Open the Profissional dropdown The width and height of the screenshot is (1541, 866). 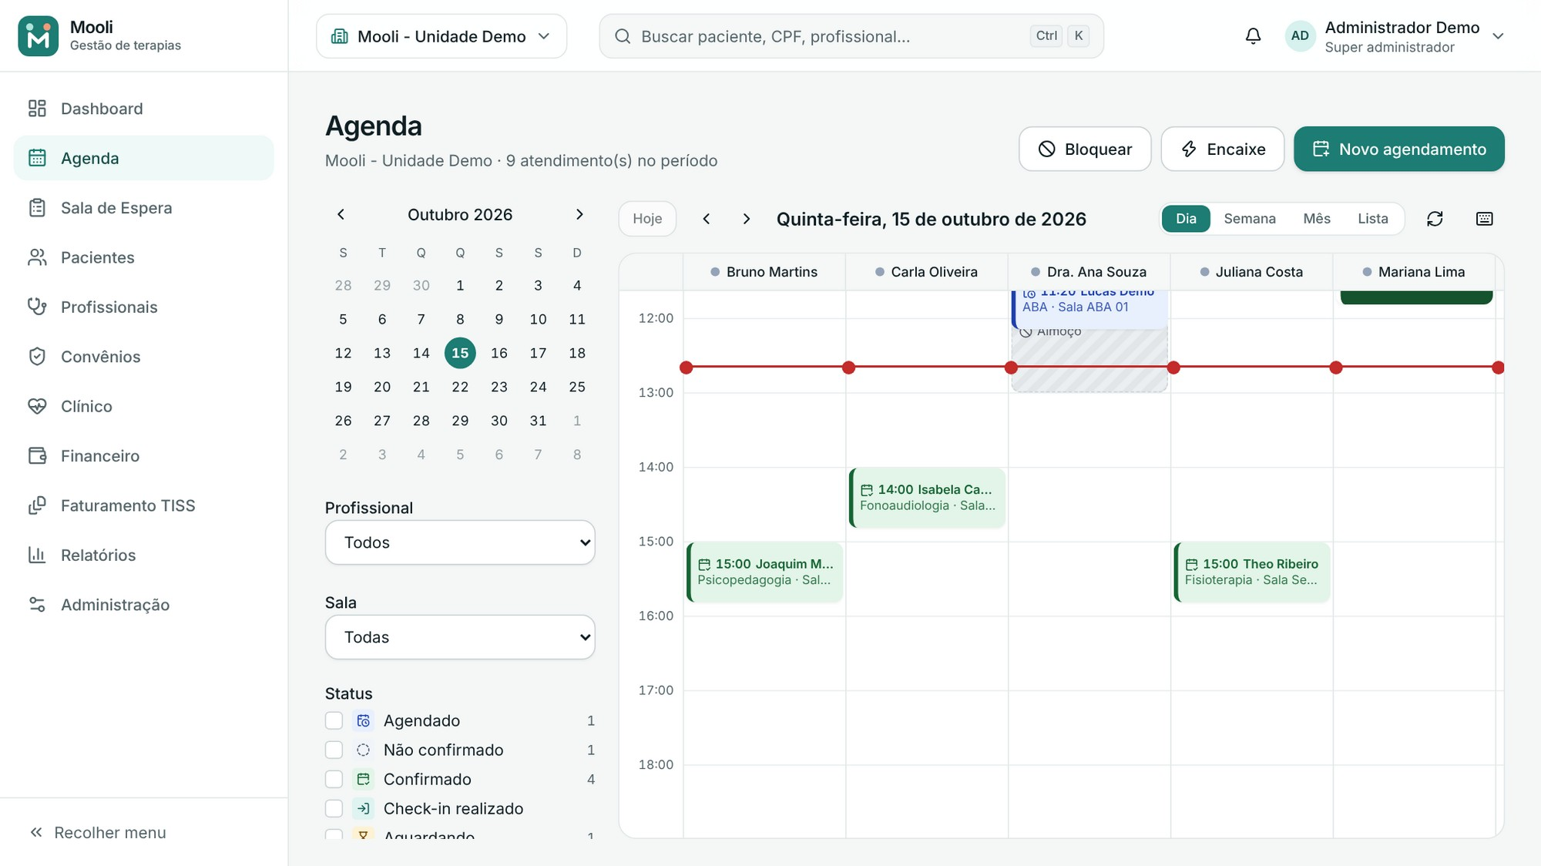click(460, 542)
